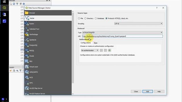Screen dimensions: 182x102
Task: Click the Help button
Action: point(159,92)
